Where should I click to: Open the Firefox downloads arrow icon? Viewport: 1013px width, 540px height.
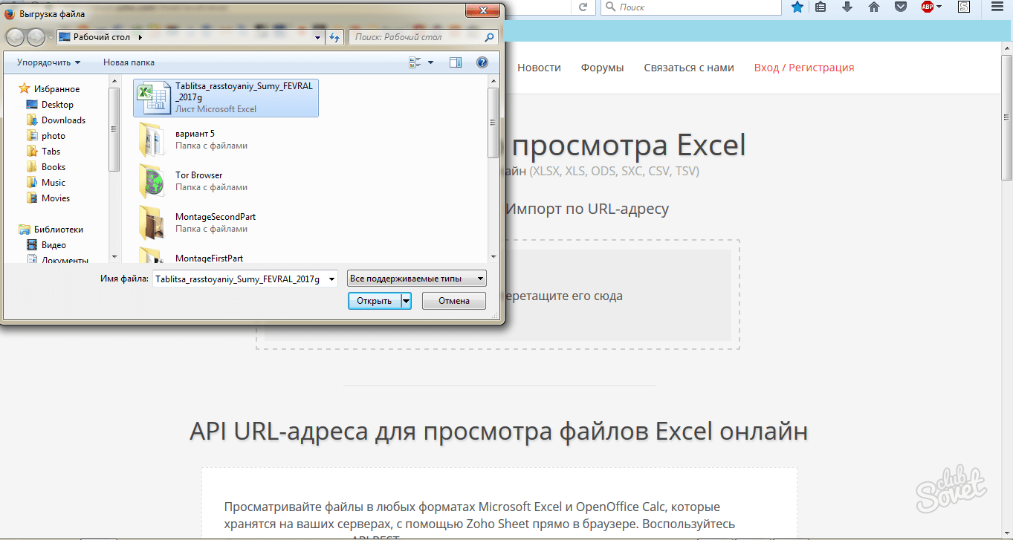[847, 7]
